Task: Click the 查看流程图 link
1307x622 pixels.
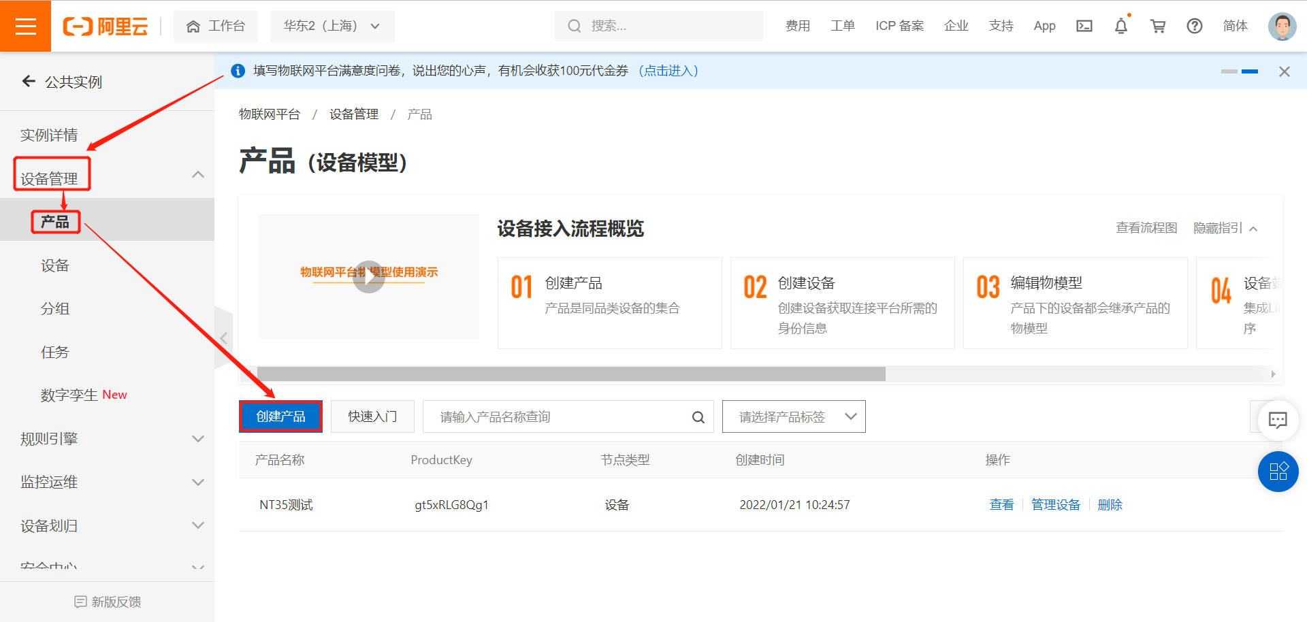Action: tap(1146, 228)
